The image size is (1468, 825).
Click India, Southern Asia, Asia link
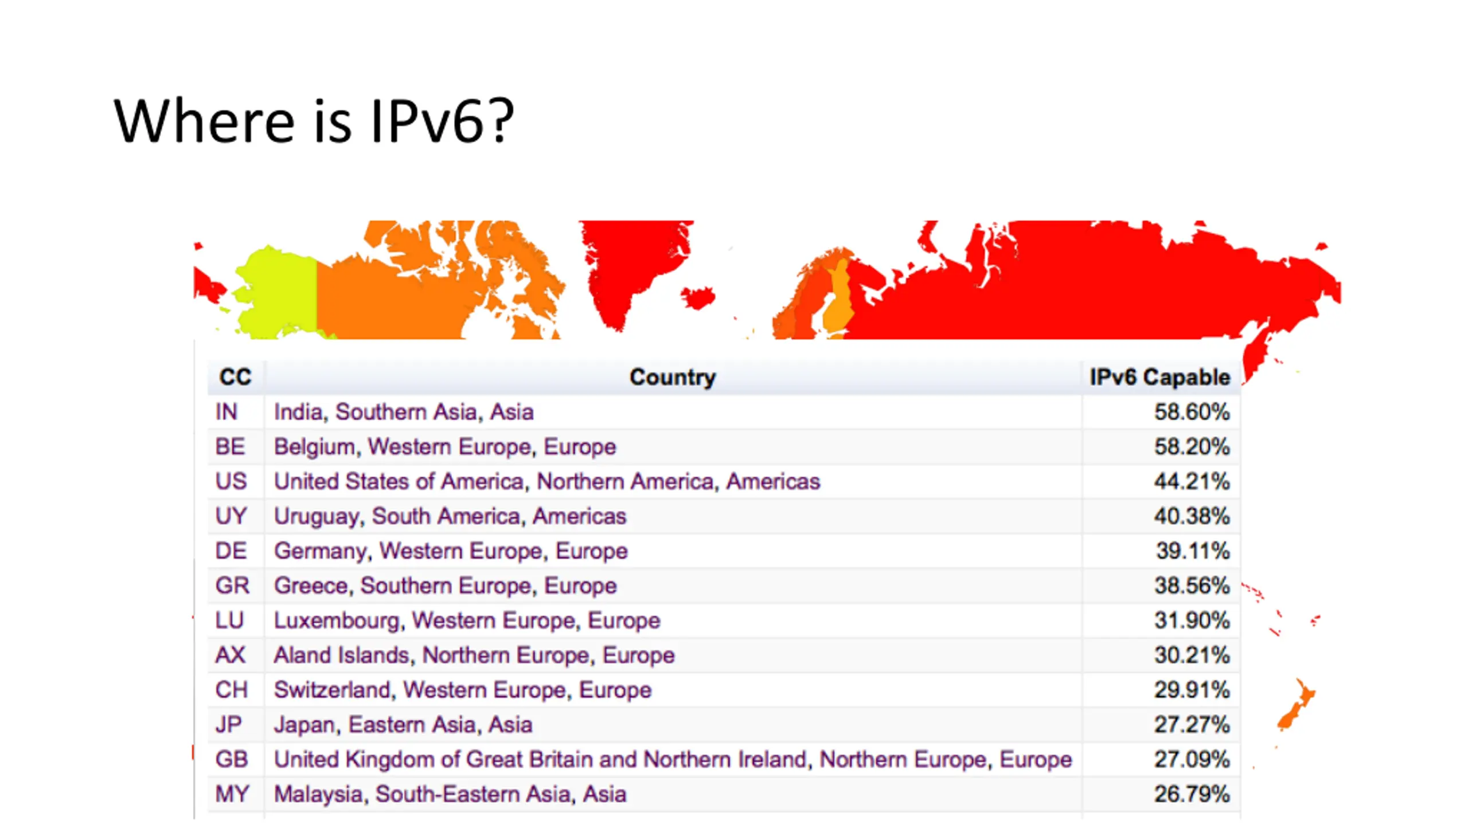click(404, 412)
